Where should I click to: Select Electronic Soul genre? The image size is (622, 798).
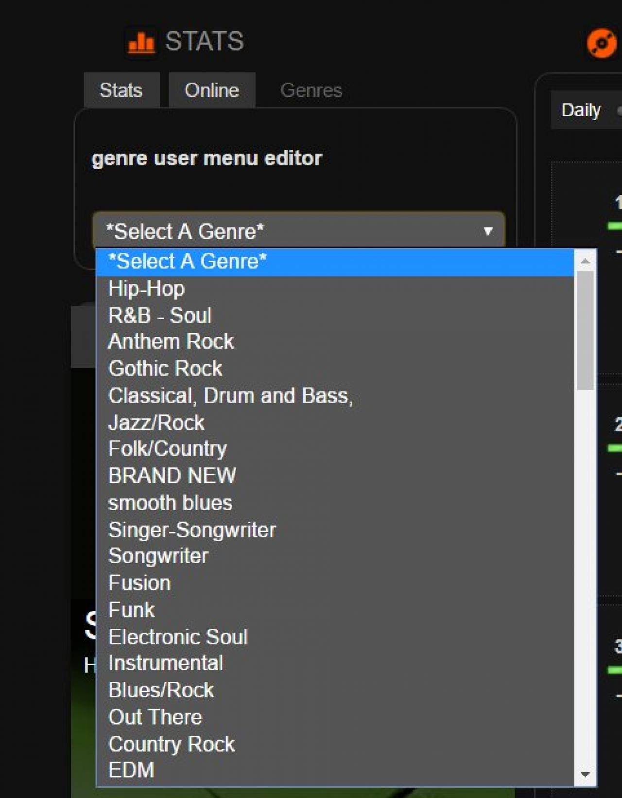pyautogui.click(x=178, y=637)
